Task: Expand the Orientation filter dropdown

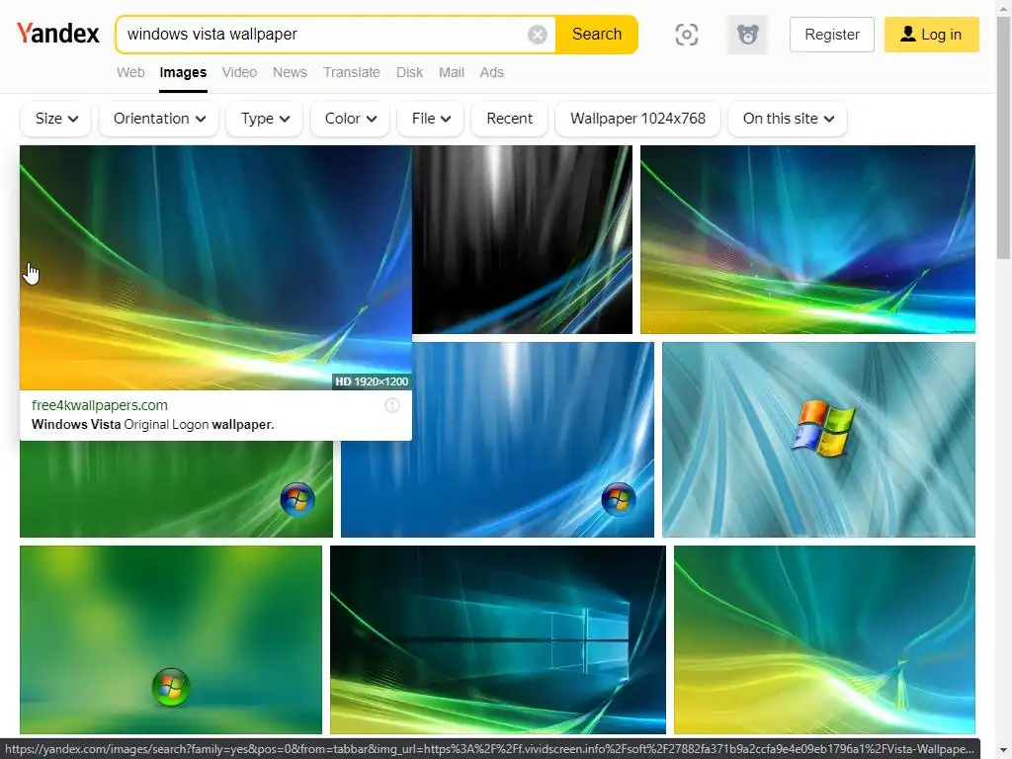Action: [x=159, y=119]
